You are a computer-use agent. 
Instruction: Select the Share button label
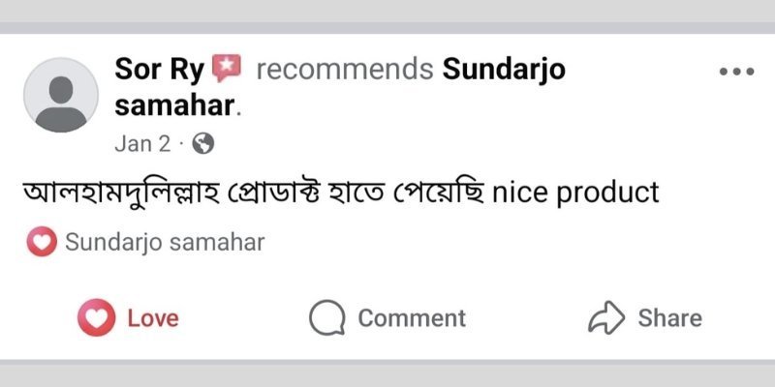point(669,318)
